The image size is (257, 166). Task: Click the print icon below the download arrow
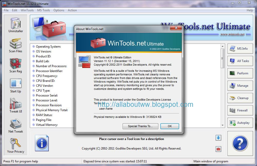coord(218,148)
